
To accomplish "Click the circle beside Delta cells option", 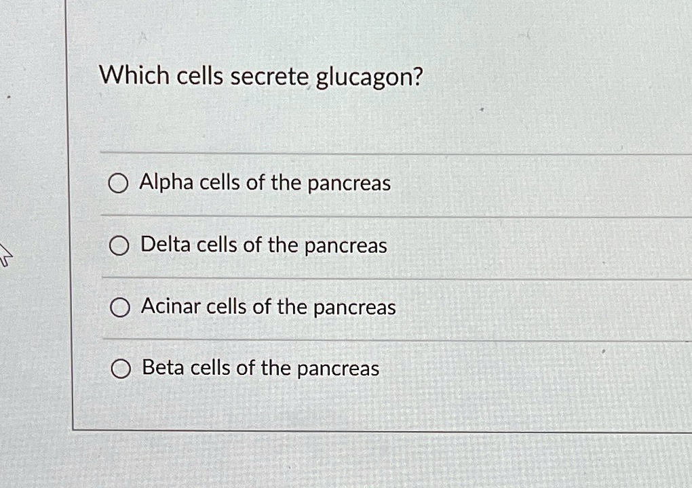I will tap(119, 245).
